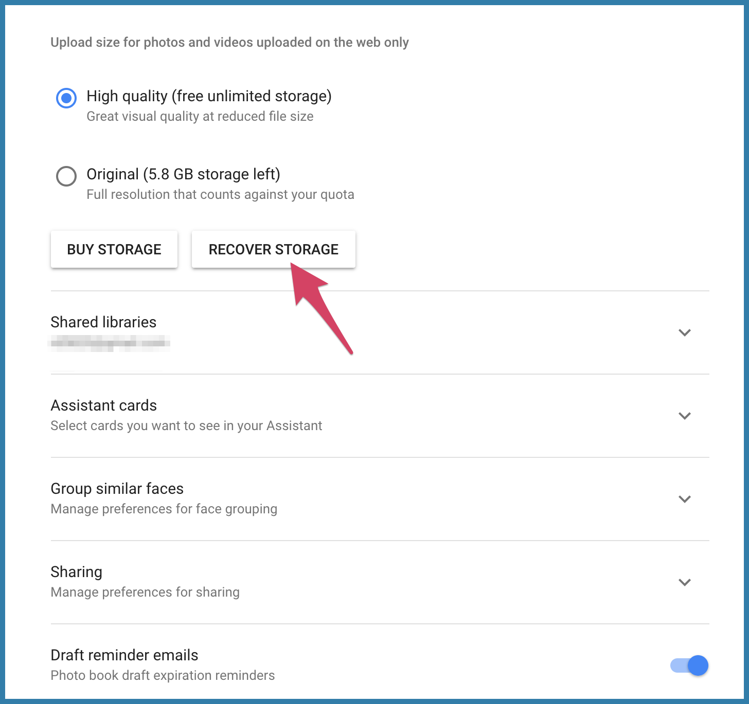Expand Assistant cards using the chevron
The image size is (749, 704).
pyautogui.click(x=684, y=416)
